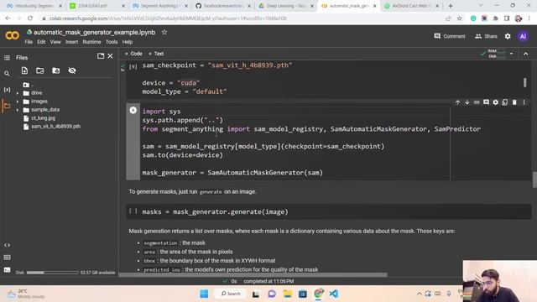537x302 pixels.
Task: Collapse the header chevron
Action: [526, 54]
